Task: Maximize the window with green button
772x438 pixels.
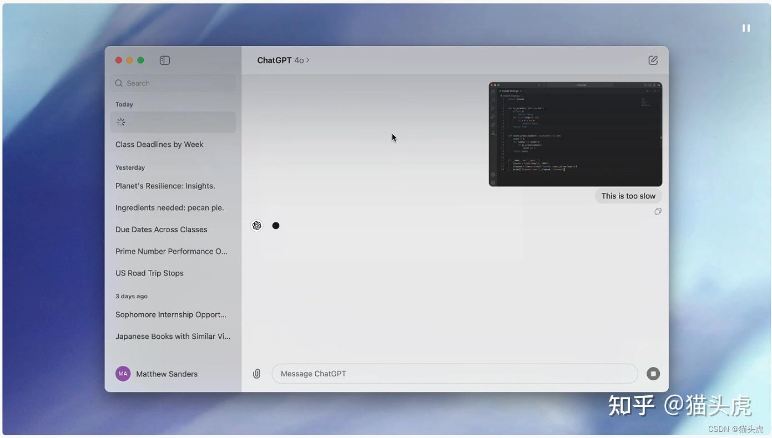Action: (x=140, y=60)
